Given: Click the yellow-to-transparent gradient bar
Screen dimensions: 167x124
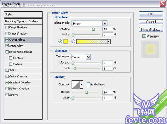Looking at the screenshot, I should pyautogui.click(x=92, y=42).
